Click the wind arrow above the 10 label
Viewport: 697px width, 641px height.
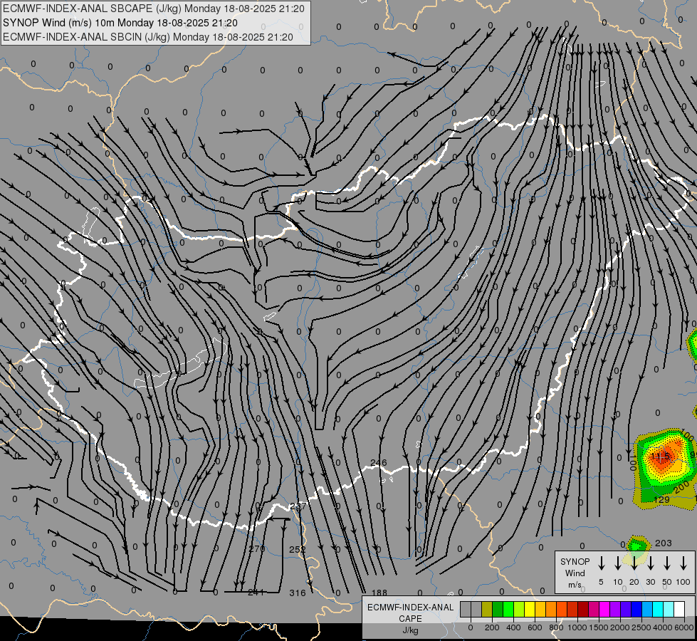(617, 563)
